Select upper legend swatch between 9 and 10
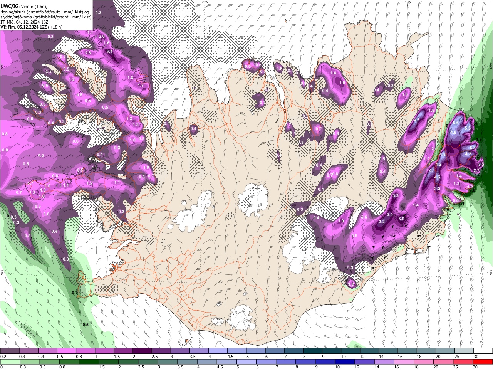The image size is (493, 370). pyautogui.click(x=332, y=351)
